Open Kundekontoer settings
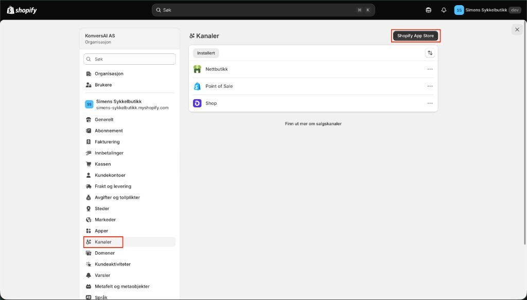The width and height of the screenshot is (527, 300). coord(129,175)
